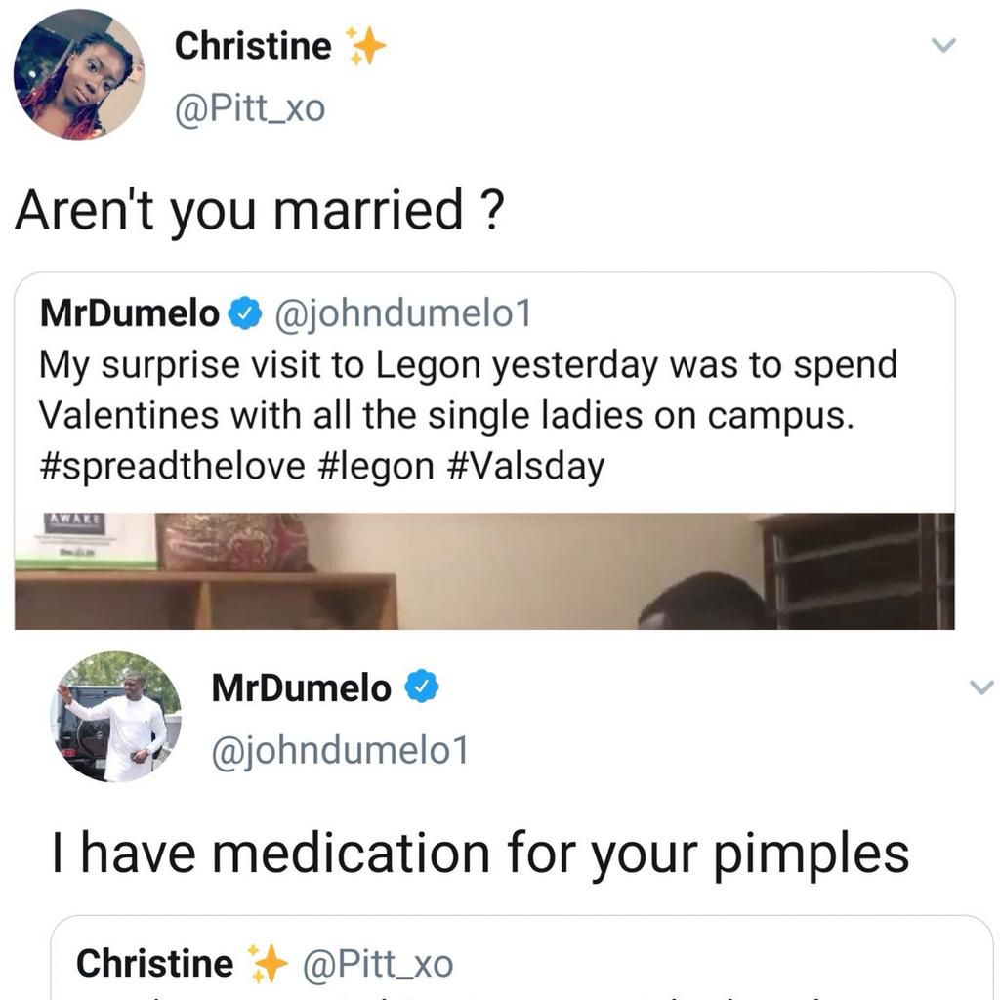Viewport: 1000px width, 1000px height.
Task: Open the #legon hashtag
Action: (x=376, y=466)
